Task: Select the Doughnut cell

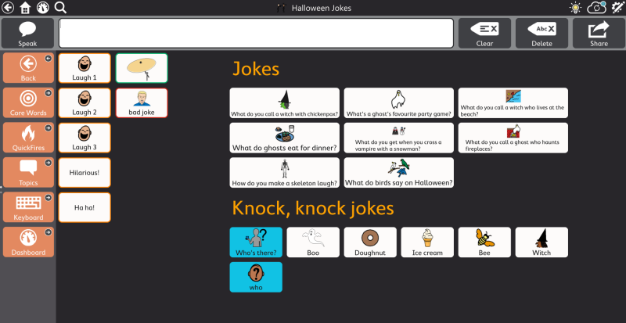Action: click(370, 242)
